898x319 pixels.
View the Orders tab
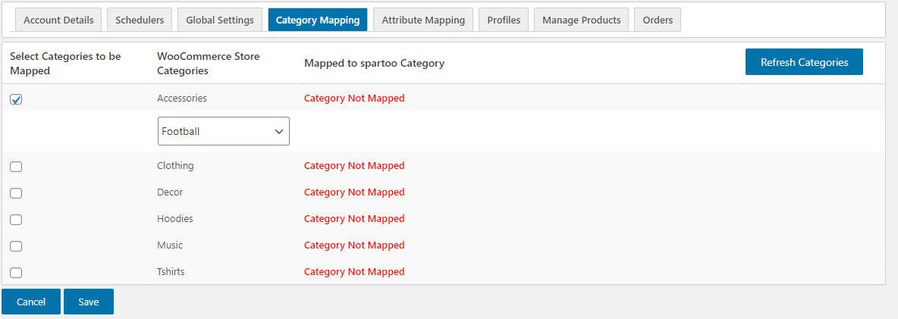[x=658, y=20]
